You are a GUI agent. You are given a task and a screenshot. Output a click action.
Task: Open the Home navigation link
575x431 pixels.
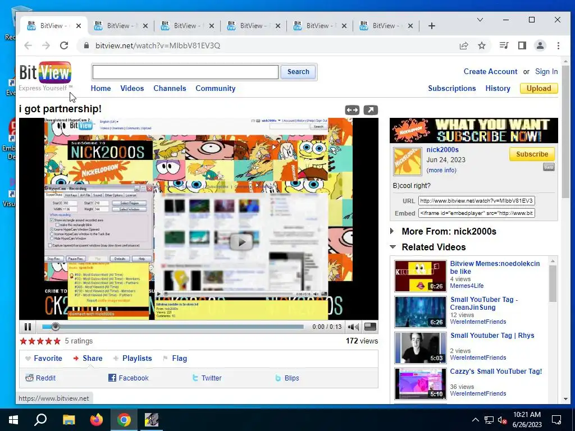coord(101,88)
